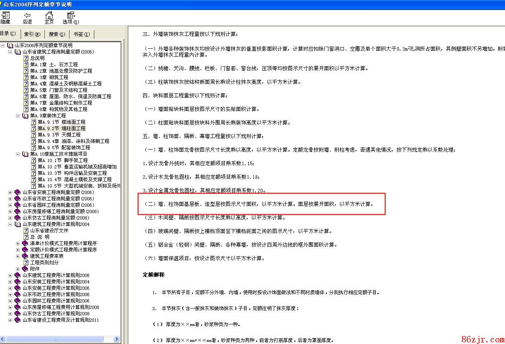Select 第A.4章 混凝土及钢筋混凝土工程 topic
This screenshot has width=505, height=344.
pos(66,84)
